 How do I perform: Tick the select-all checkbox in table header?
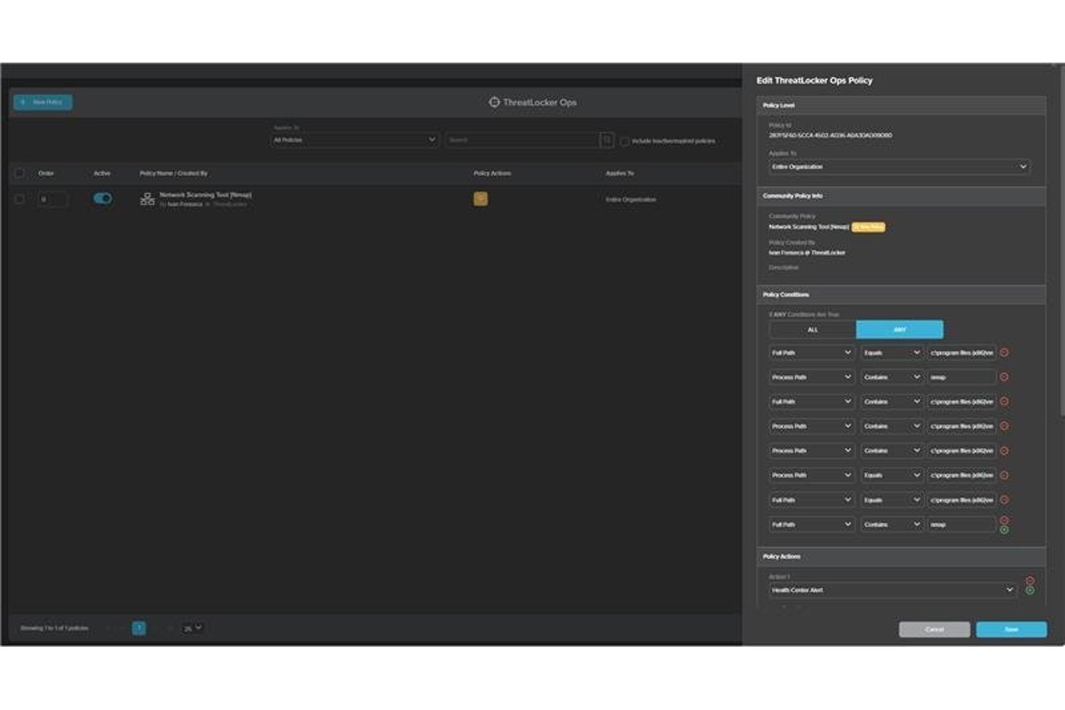click(x=19, y=173)
